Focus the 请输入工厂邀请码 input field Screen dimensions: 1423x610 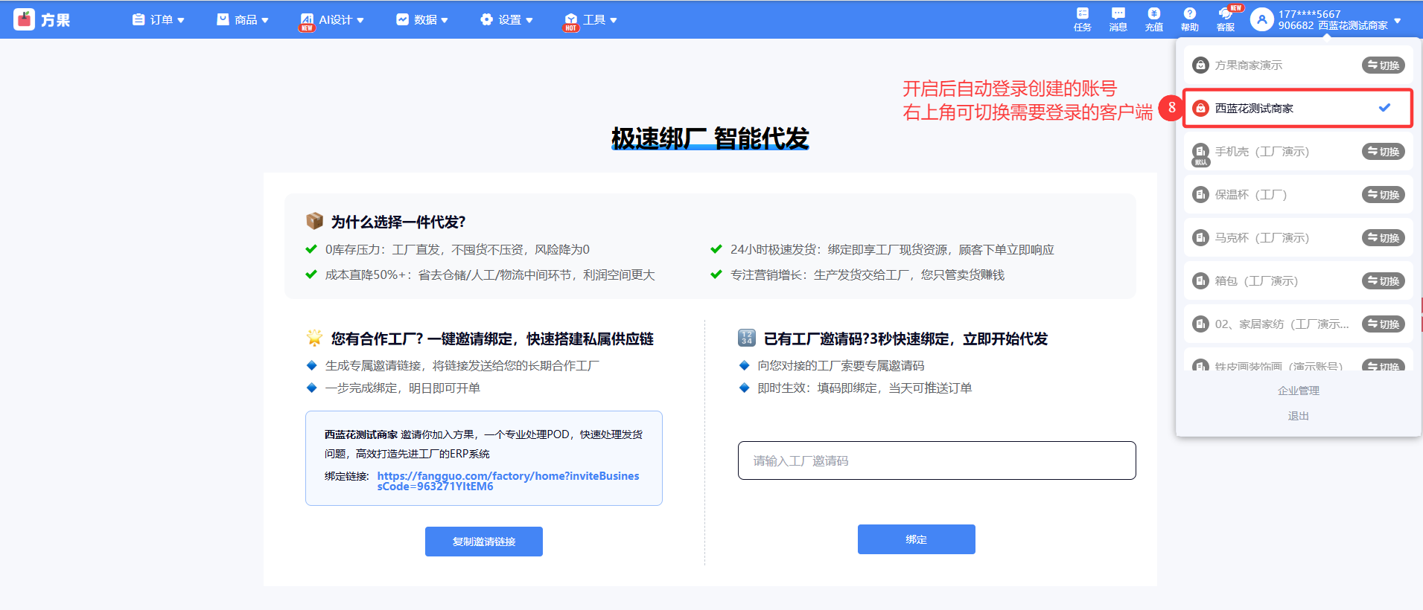click(937, 460)
